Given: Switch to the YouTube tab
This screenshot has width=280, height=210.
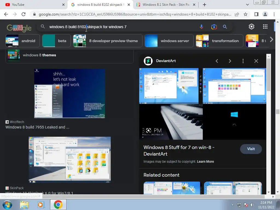Looking at the screenshot, I should (x=34, y=5).
